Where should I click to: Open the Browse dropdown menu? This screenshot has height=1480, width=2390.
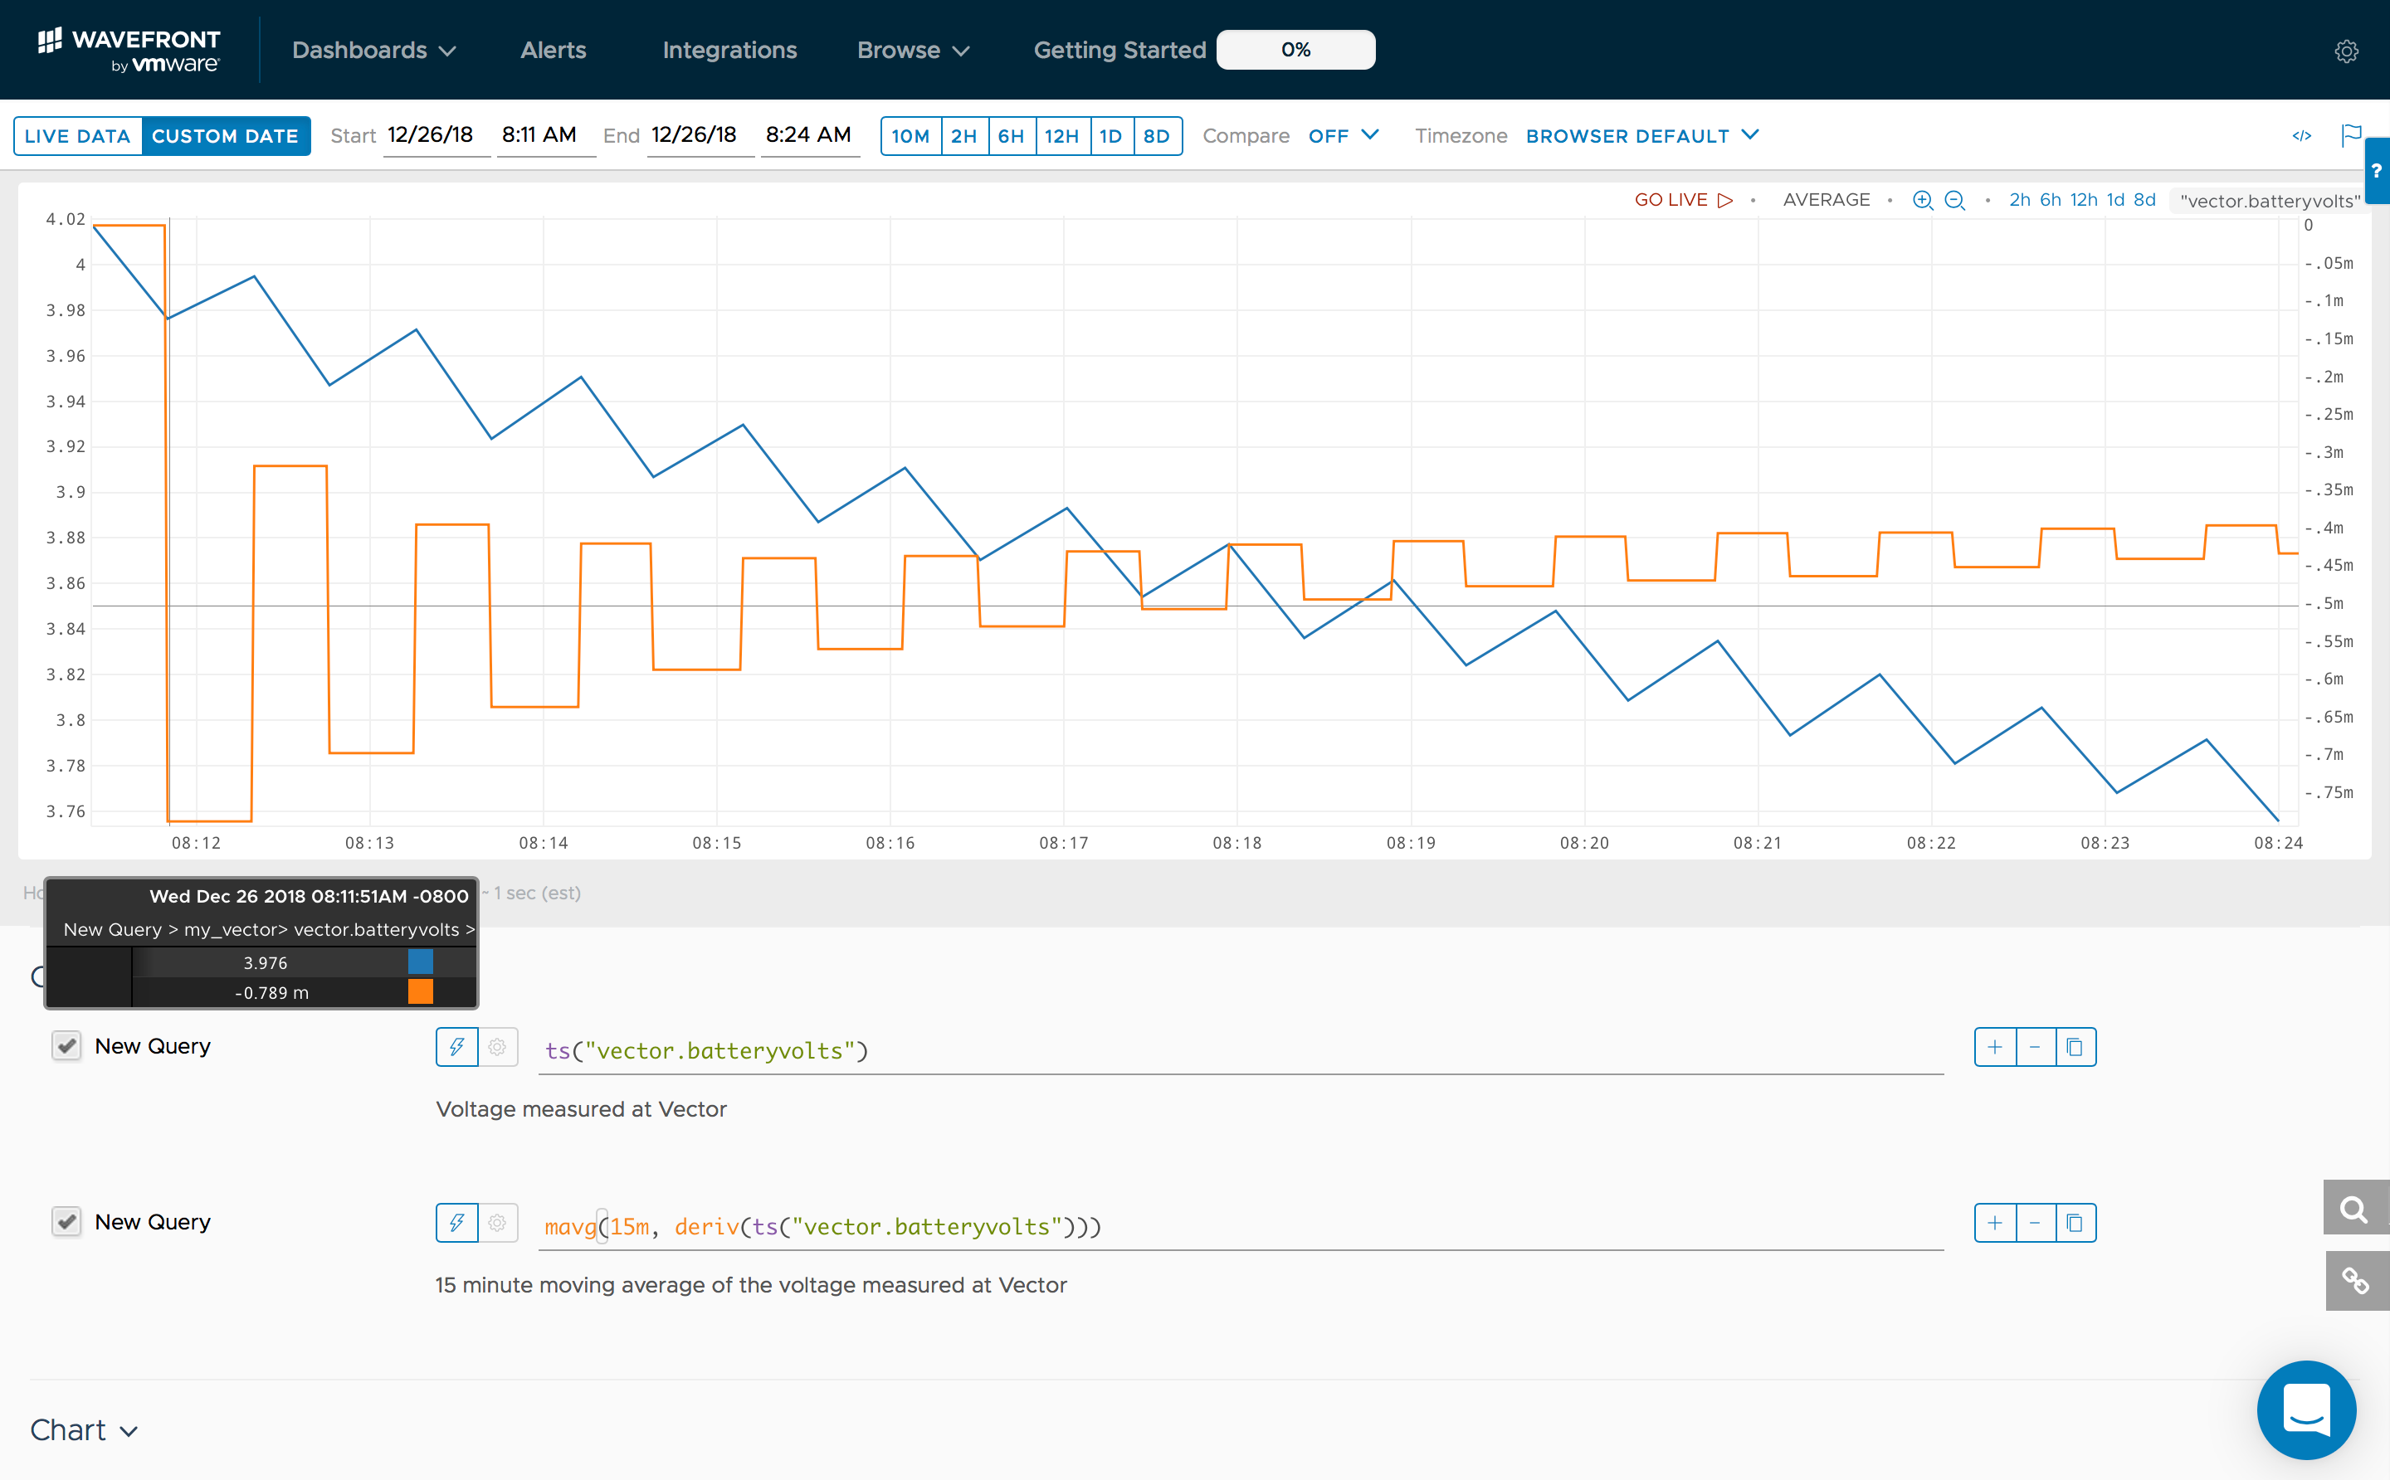tap(914, 50)
